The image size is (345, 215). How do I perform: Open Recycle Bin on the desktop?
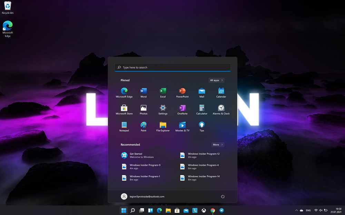point(8,7)
